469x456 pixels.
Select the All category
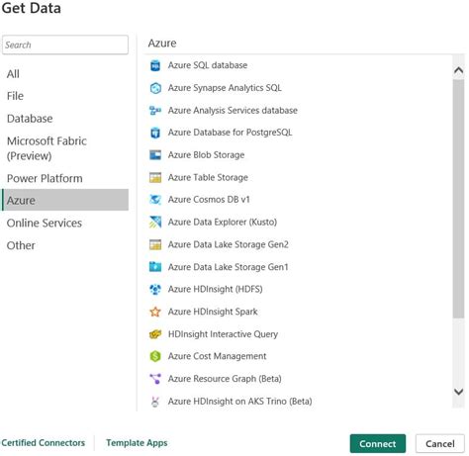tap(65, 74)
